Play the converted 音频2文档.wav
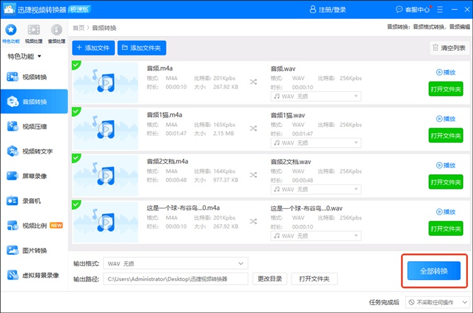Image resolution: width=473 pixels, height=313 pixels. click(x=445, y=165)
